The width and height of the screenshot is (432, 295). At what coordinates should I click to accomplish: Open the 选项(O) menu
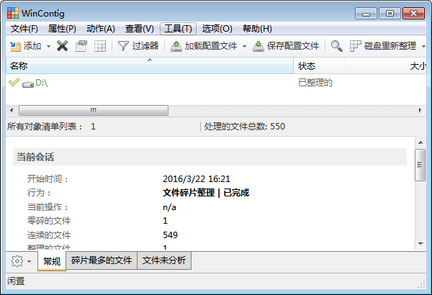tap(217, 29)
